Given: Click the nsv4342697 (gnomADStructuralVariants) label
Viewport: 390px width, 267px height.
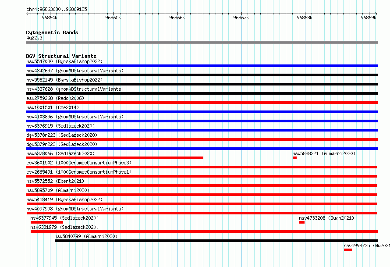Looking at the screenshot, I should 75,71.
